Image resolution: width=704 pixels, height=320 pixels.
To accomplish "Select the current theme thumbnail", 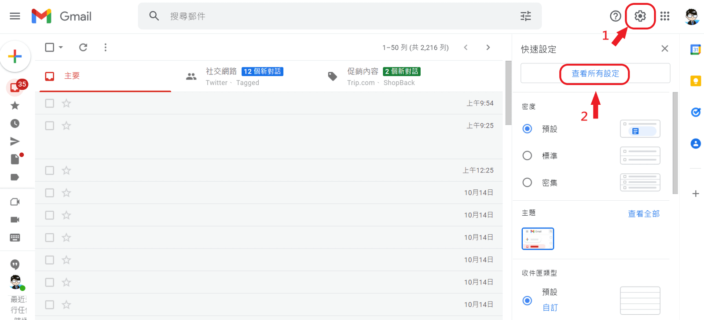I will pyautogui.click(x=538, y=239).
